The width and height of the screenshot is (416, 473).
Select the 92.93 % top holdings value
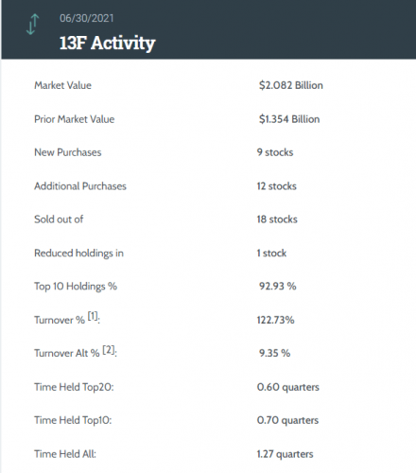[x=277, y=286]
